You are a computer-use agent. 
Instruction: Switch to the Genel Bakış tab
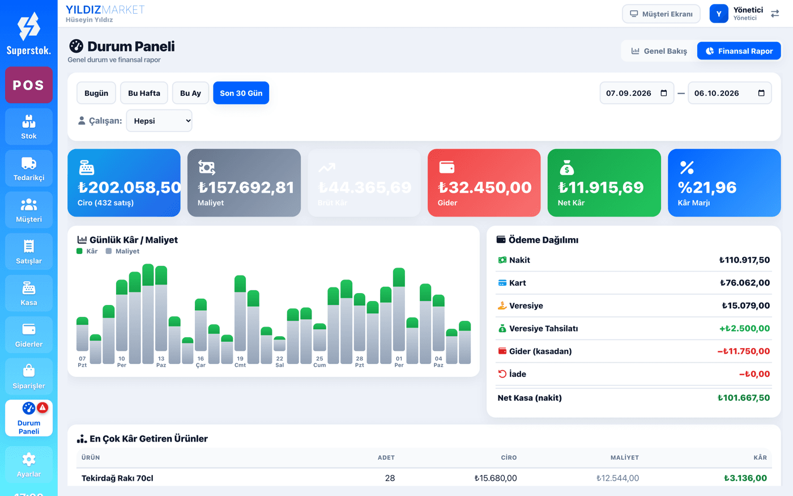(x=659, y=51)
